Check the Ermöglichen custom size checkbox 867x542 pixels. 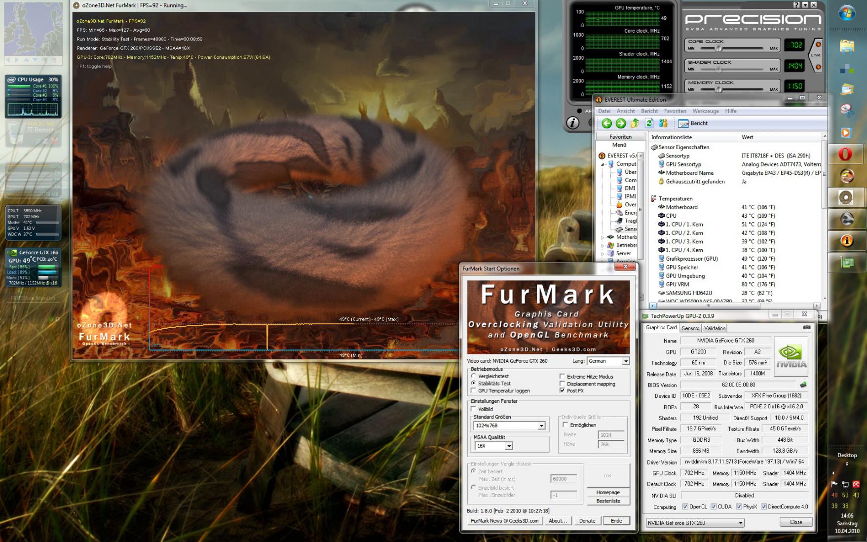(565, 425)
